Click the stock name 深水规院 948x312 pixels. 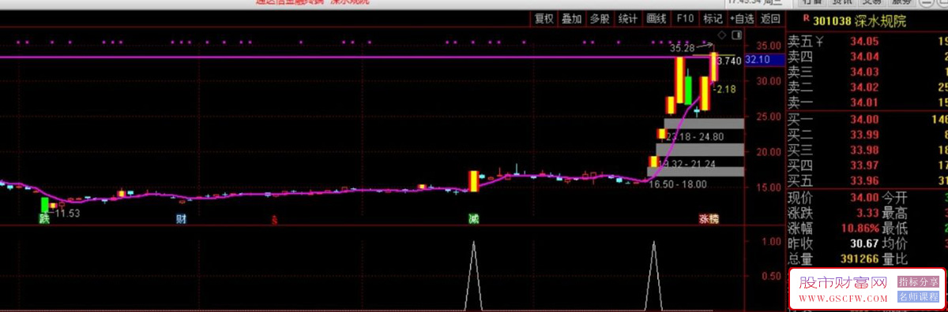click(x=881, y=21)
